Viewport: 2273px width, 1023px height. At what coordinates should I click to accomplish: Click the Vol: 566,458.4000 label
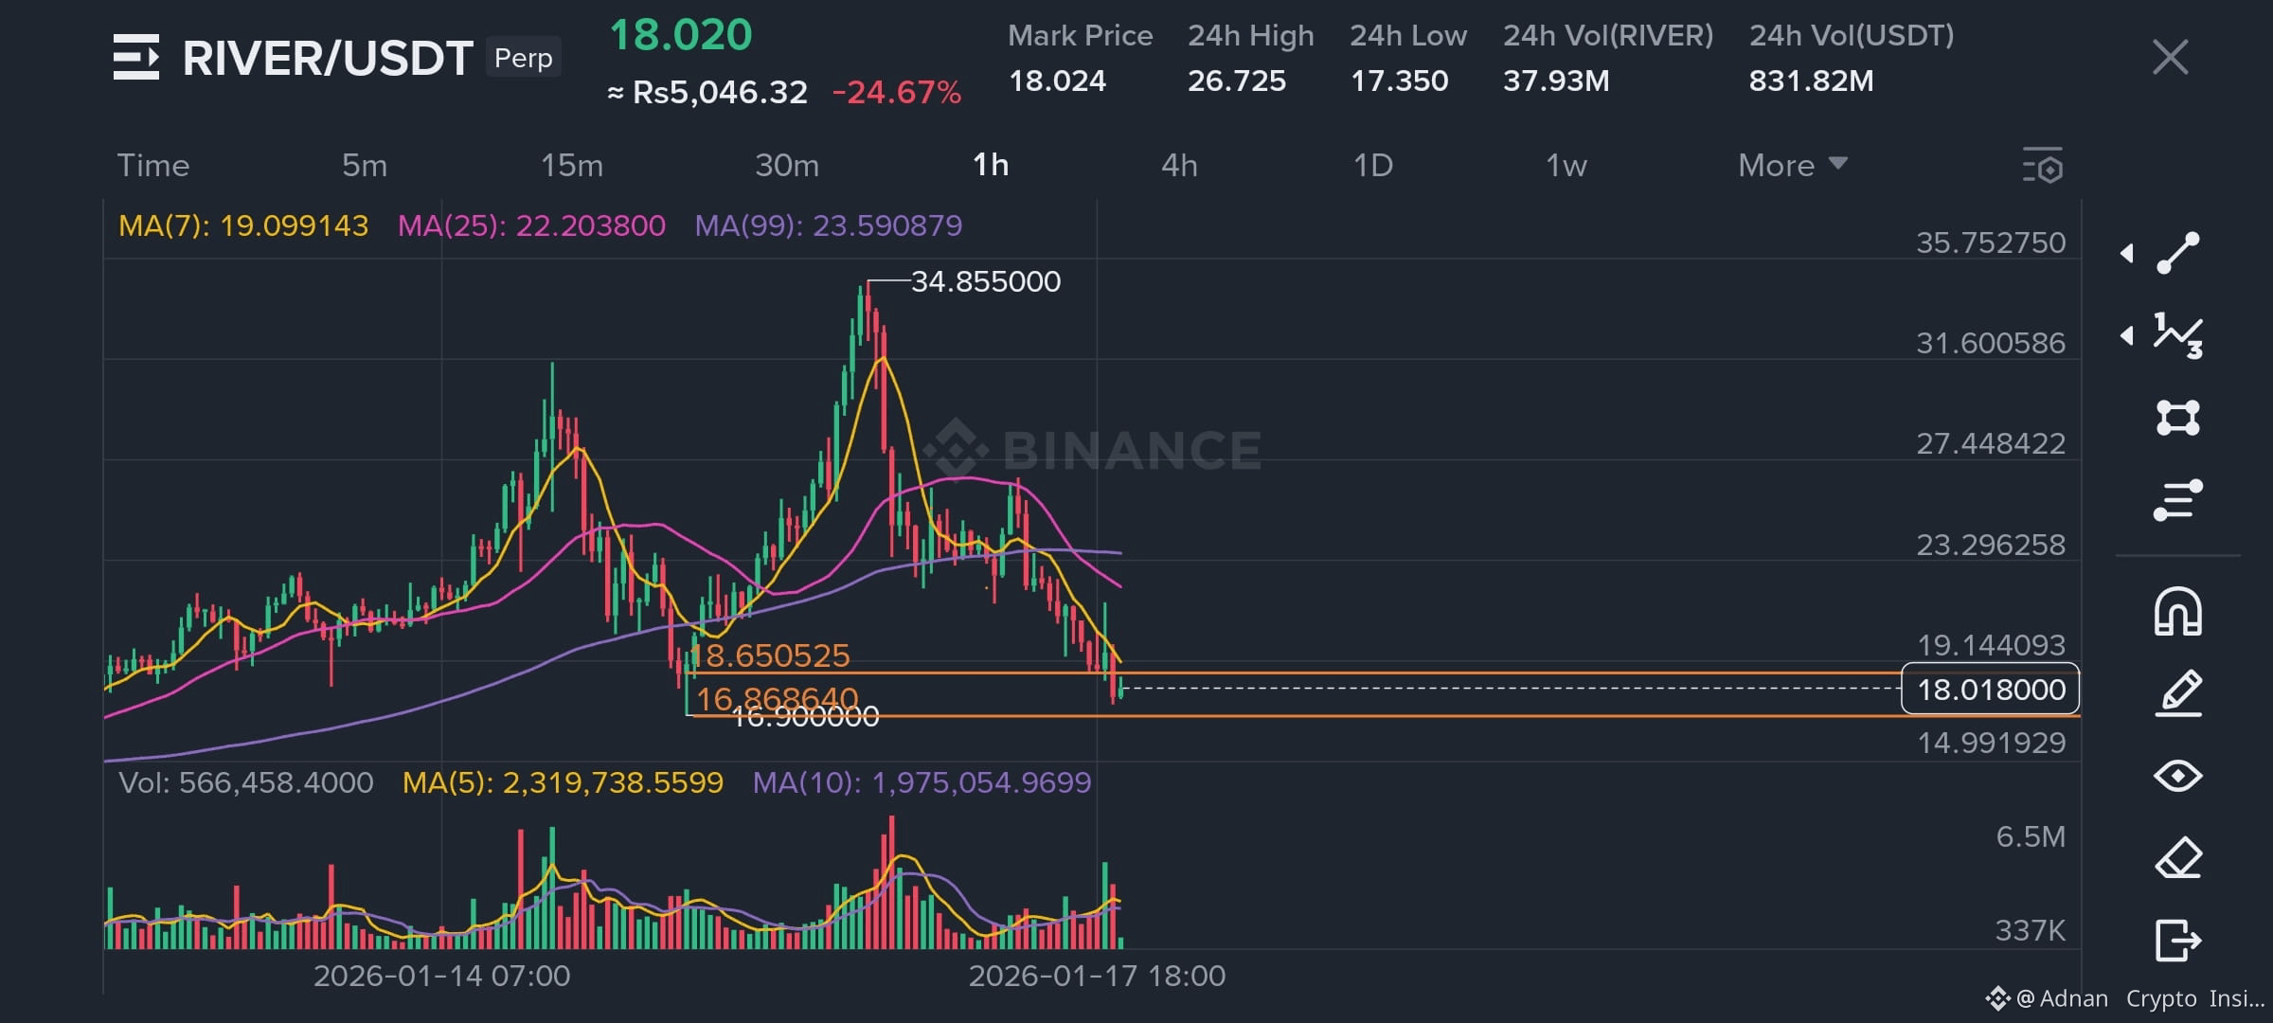(246, 782)
